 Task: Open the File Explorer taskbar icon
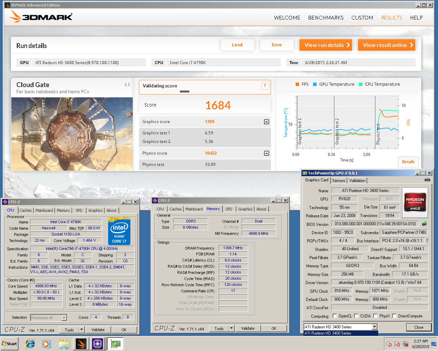pos(64,343)
